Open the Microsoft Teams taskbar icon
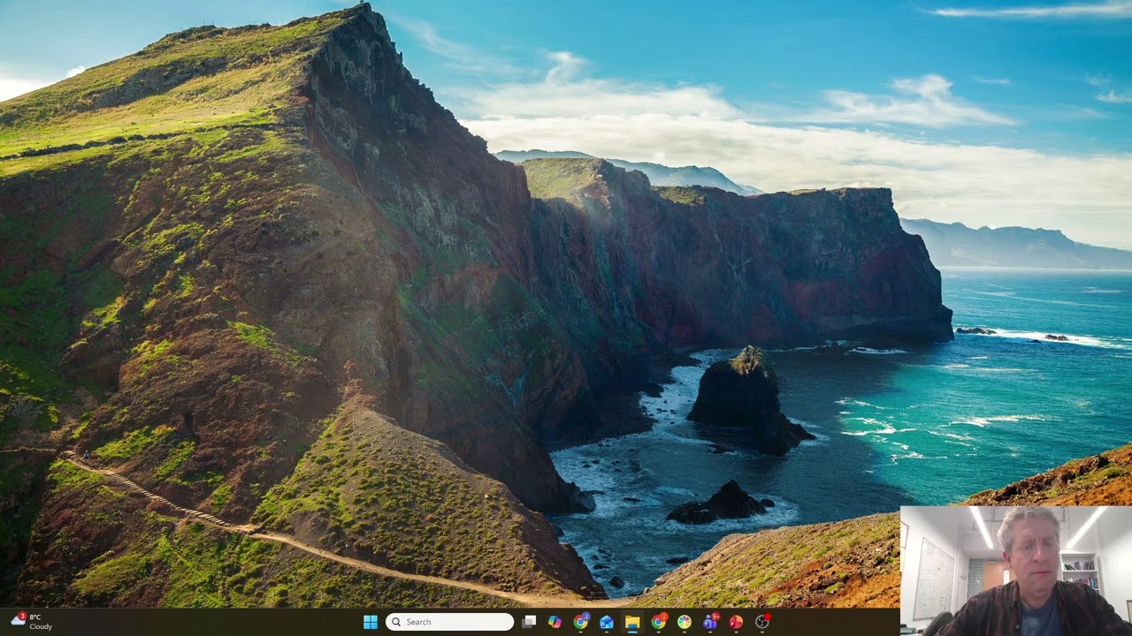 coord(710,622)
